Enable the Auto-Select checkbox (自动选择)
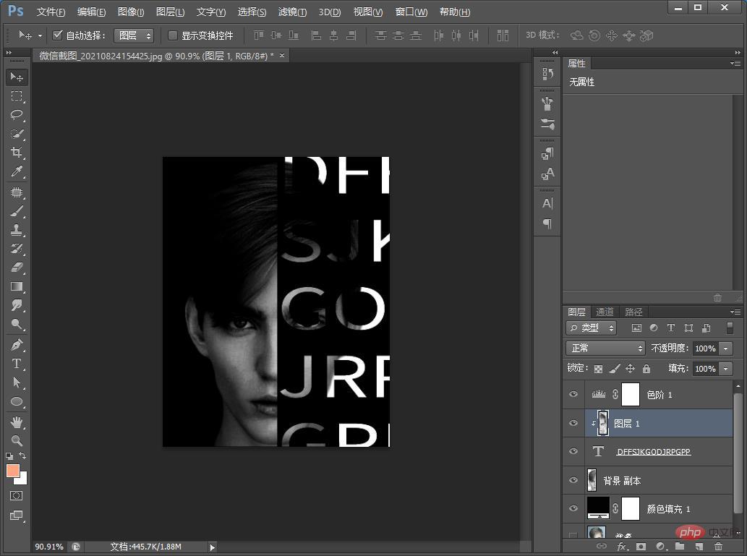Image resolution: width=747 pixels, height=556 pixels. (x=58, y=35)
